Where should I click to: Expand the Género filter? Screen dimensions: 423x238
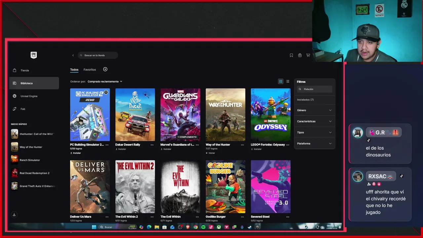314,110
